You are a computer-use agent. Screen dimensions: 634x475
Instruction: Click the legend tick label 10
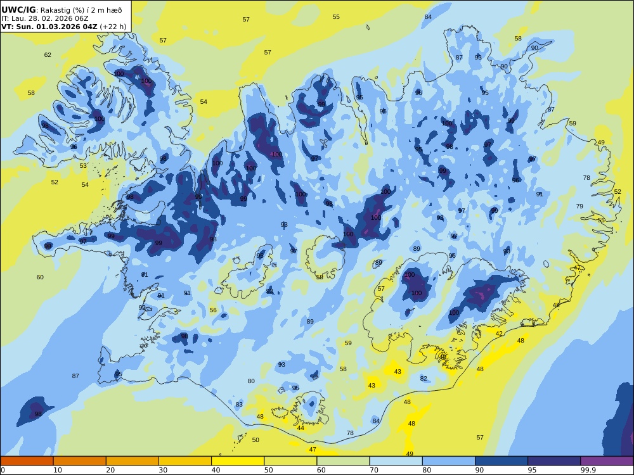pyautogui.click(x=58, y=470)
